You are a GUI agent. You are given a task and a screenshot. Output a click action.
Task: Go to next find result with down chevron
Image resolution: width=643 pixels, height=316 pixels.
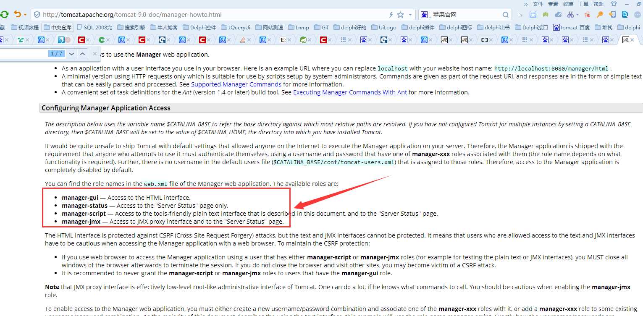71,54
